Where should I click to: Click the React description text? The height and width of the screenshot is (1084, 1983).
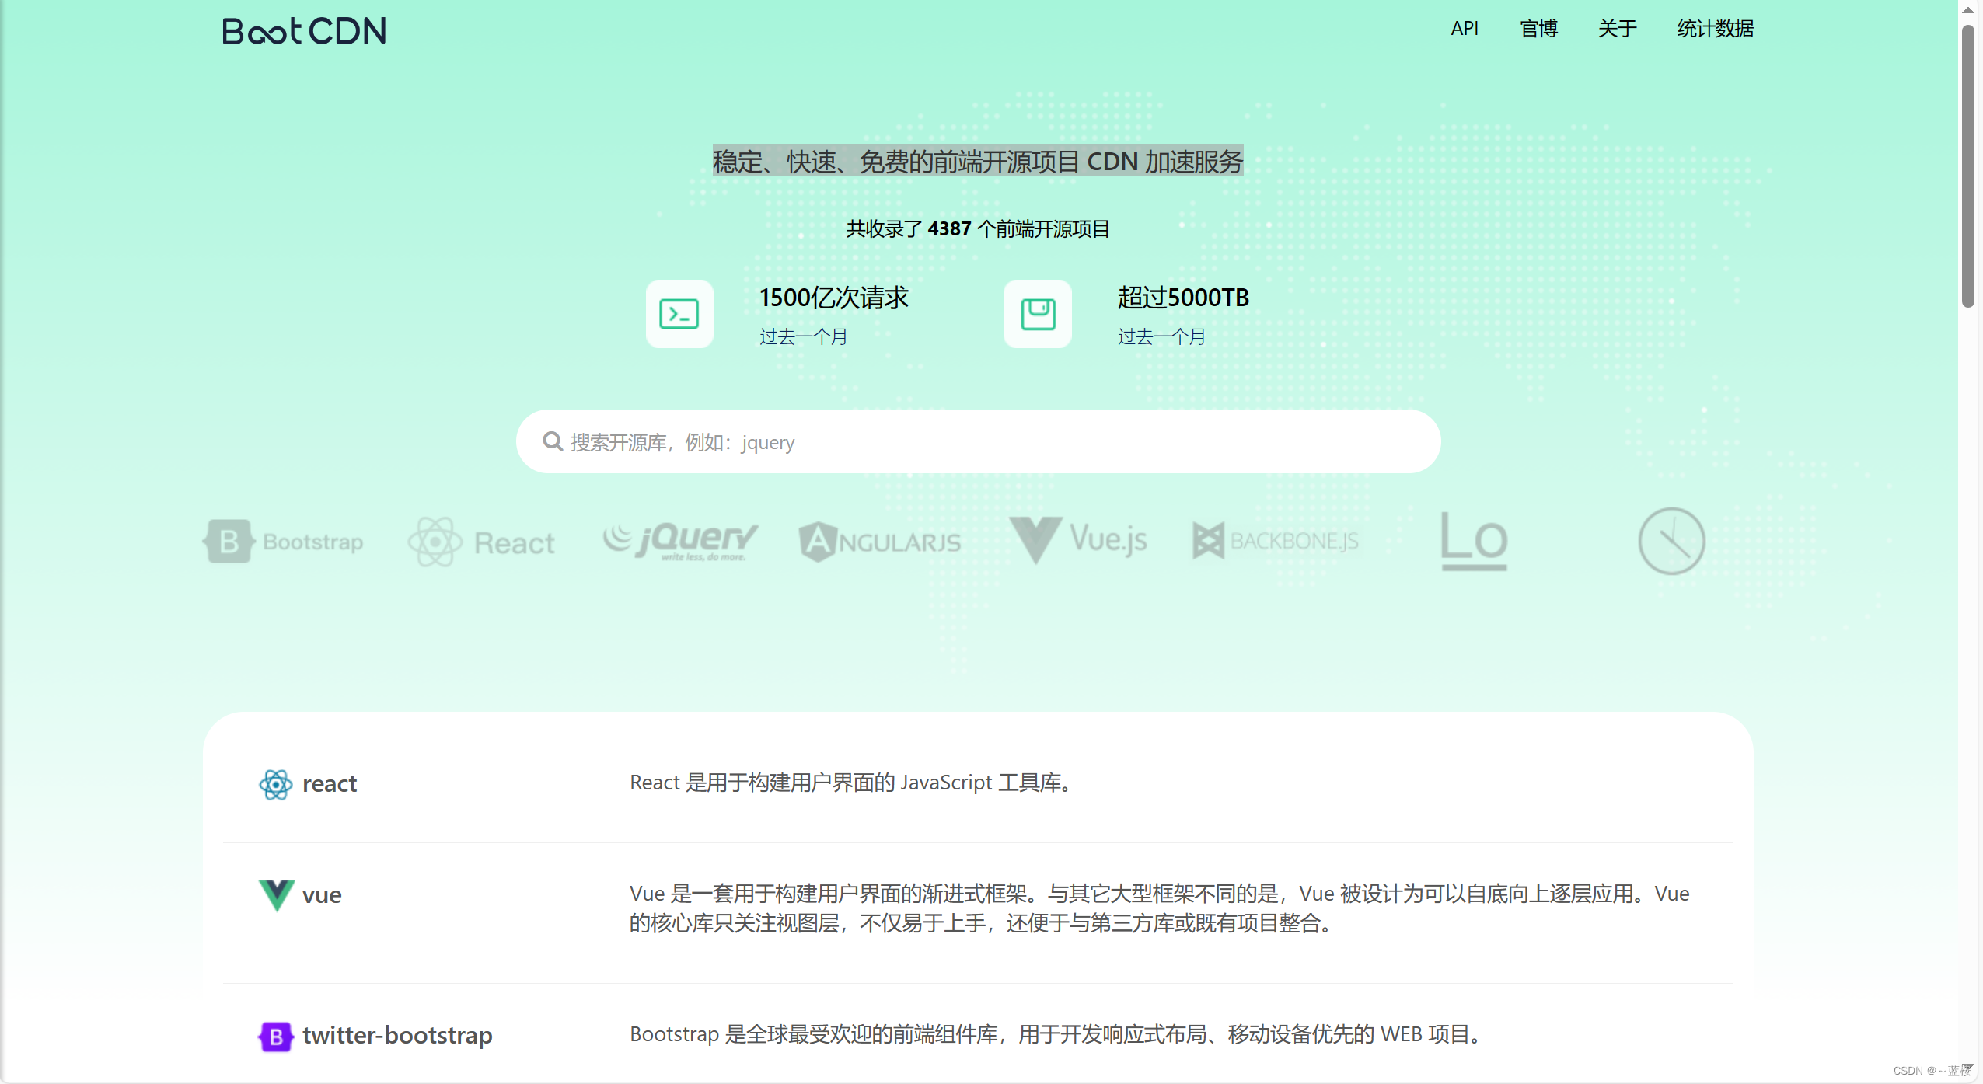[x=853, y=783]
